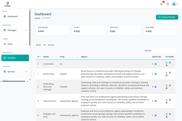
Task: Click view icon for Stoltenberg row
Action: (x=170, y=85)
